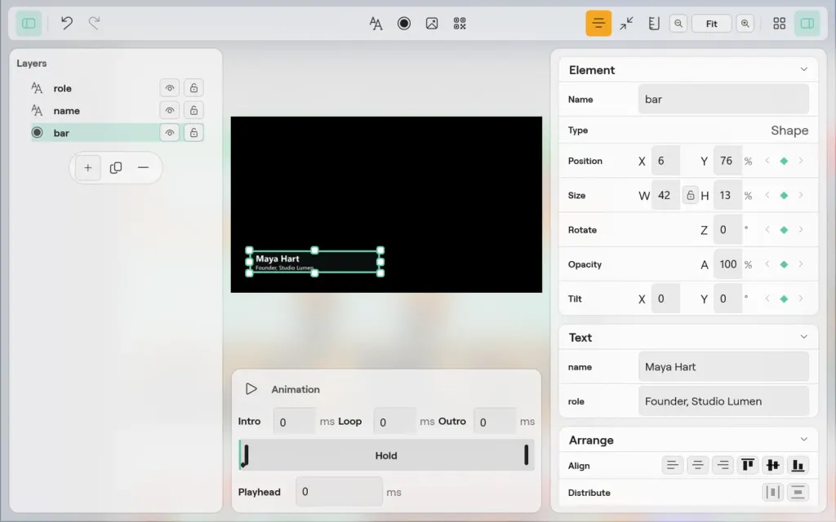Toggle the left sidebar panel
This screenshot has height=522, width=836.
point(29,24)
